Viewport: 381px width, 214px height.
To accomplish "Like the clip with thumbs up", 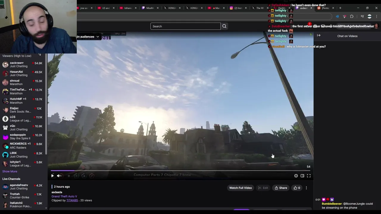I will pos(297,188).
